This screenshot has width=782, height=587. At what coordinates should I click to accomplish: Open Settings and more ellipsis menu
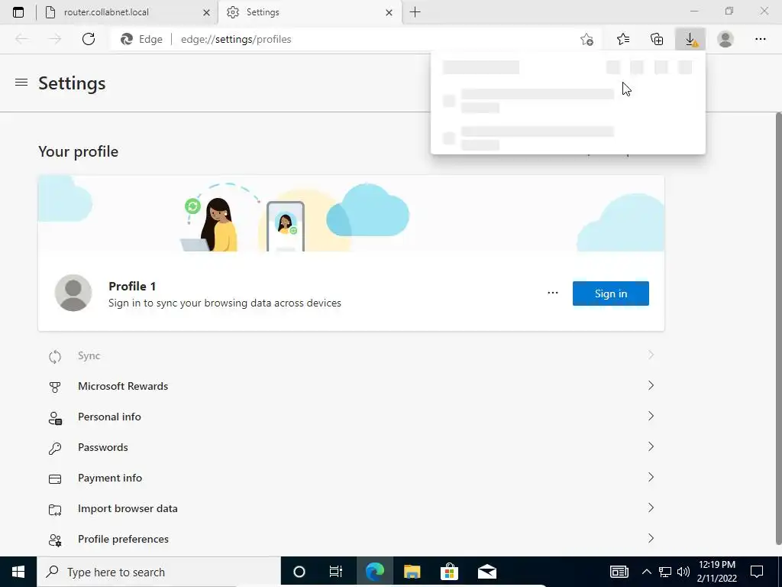pos(760,39)
